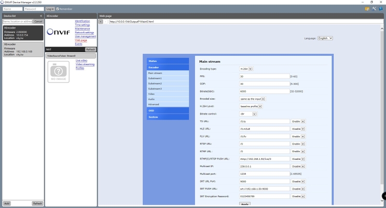Collapse the Device list panel

click(x=41, y=16)
